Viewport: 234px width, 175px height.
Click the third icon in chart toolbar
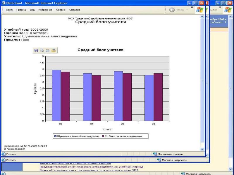click(x=48, y=50)
